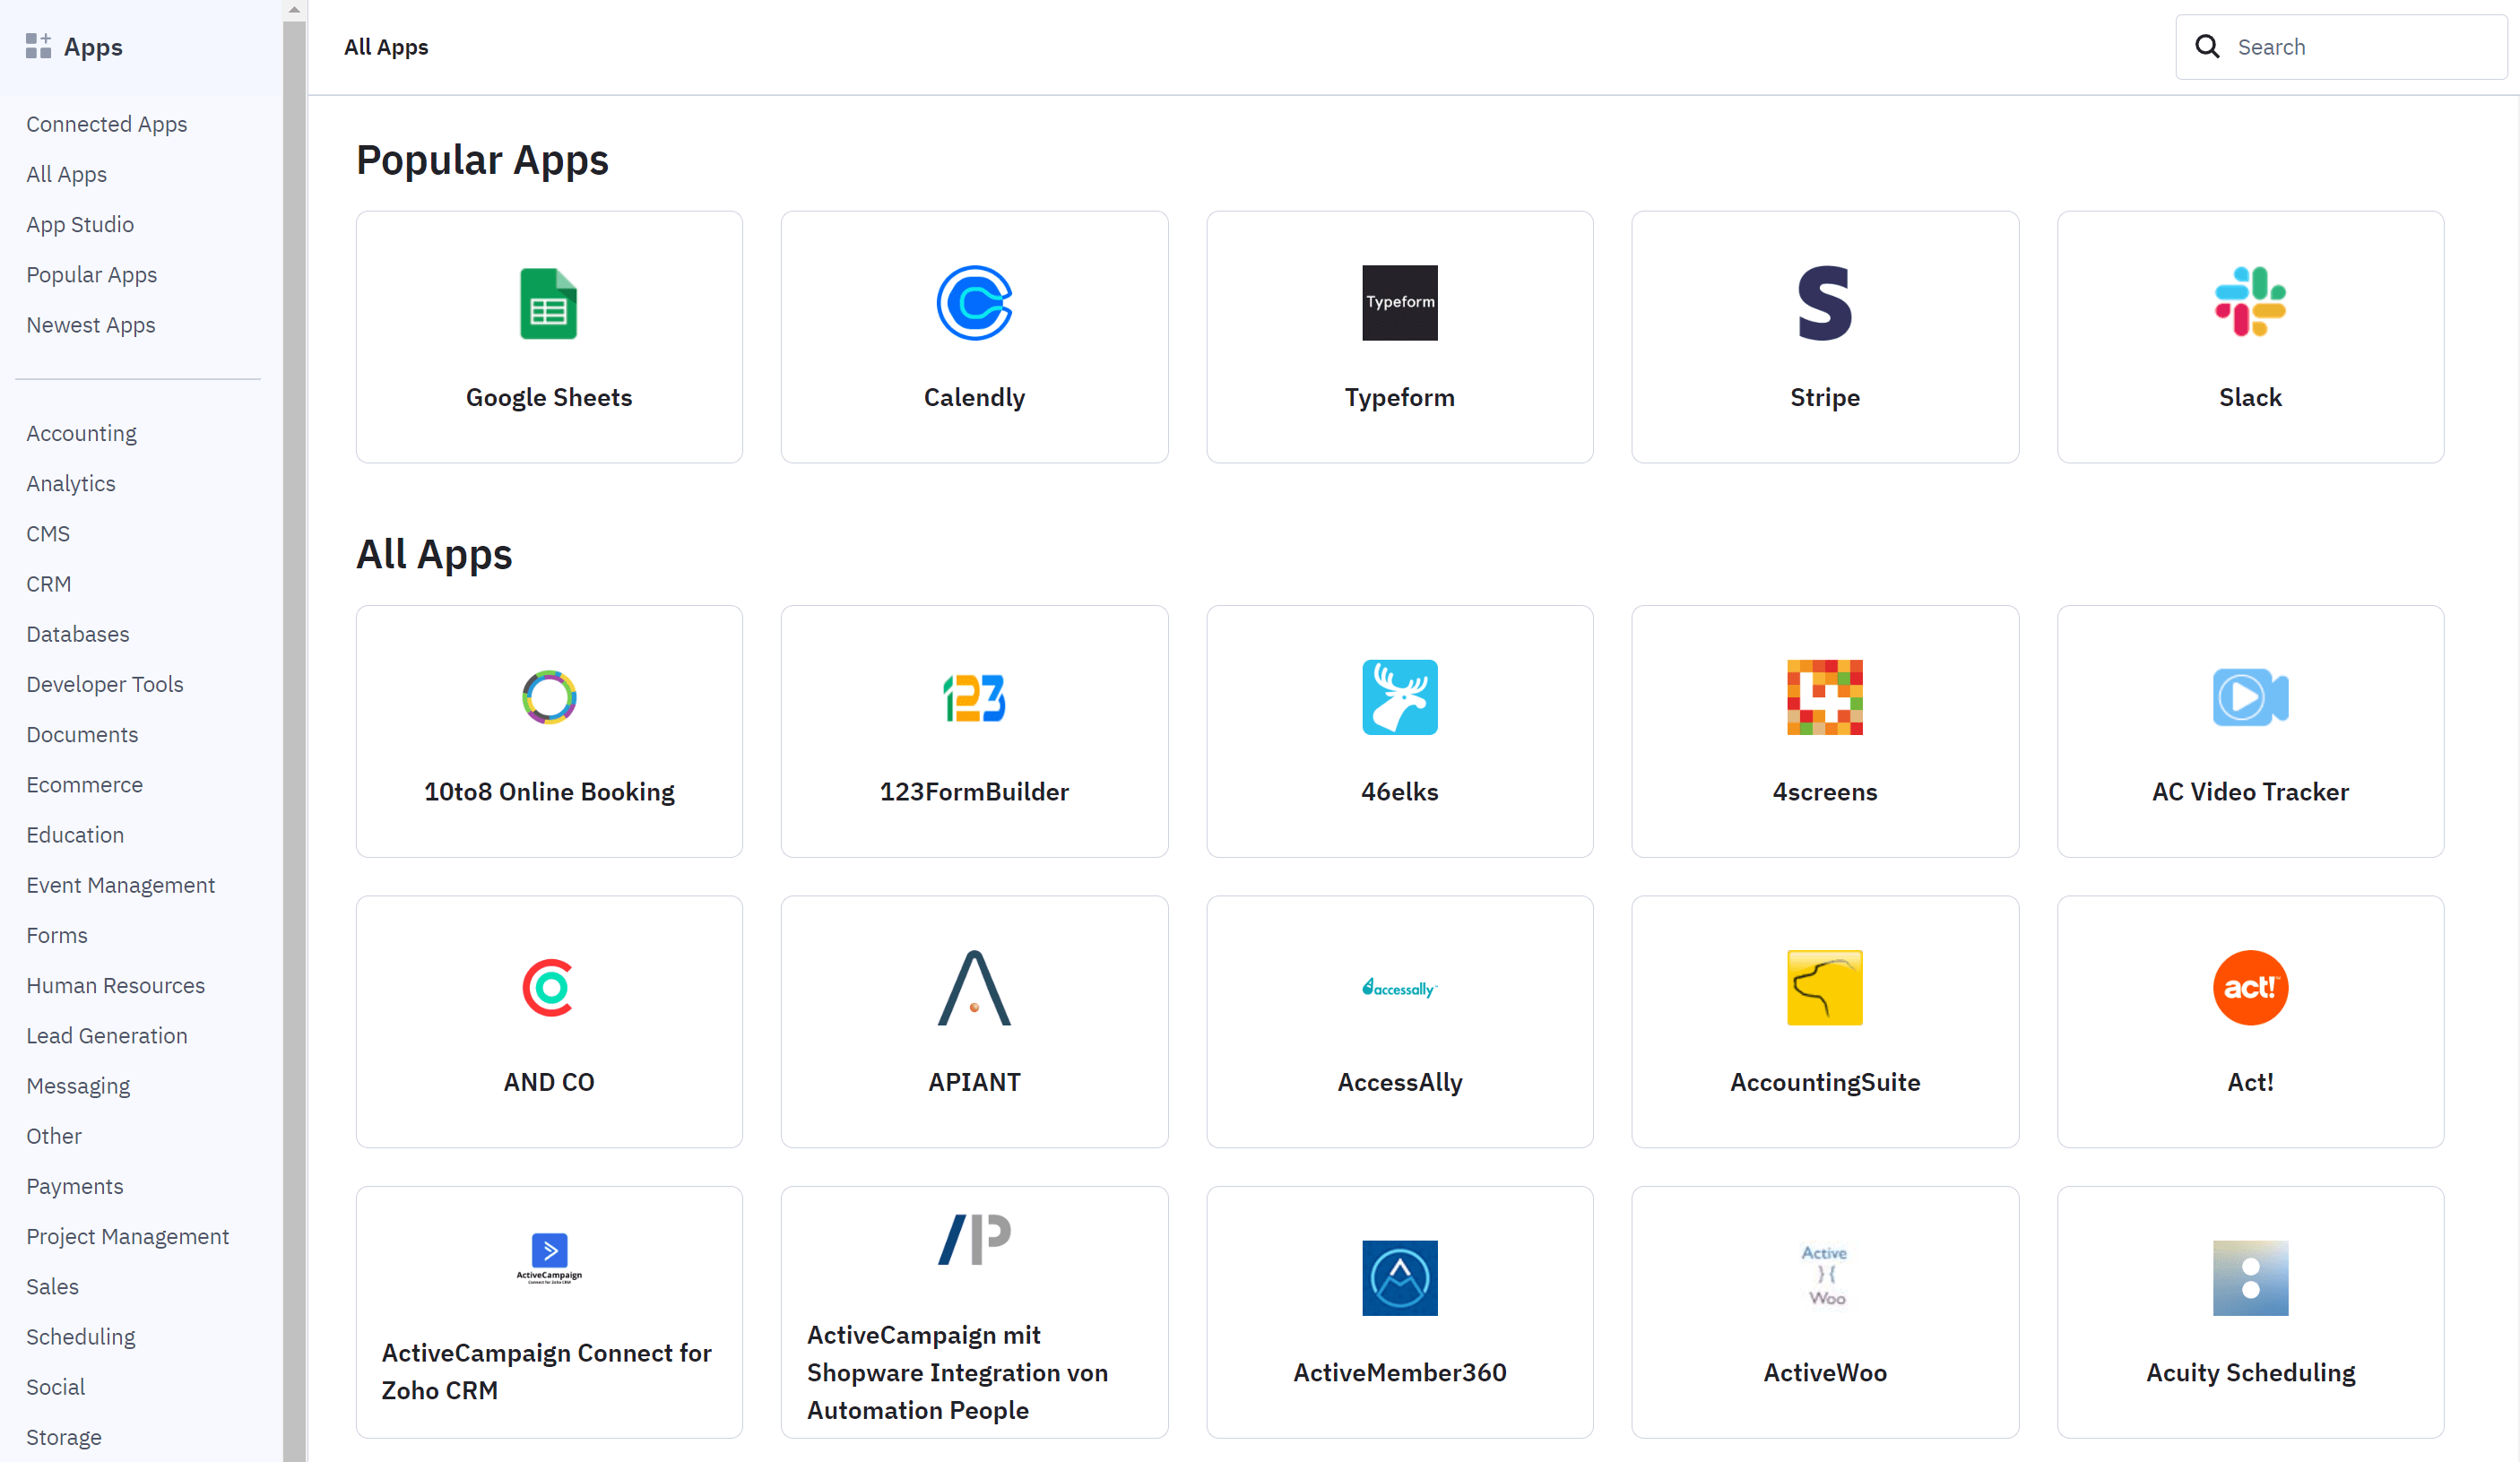Screen dimensions: 2520x1462
Task: Show Newest Apps
Action: pyautogui.click(x=91, y=324)
